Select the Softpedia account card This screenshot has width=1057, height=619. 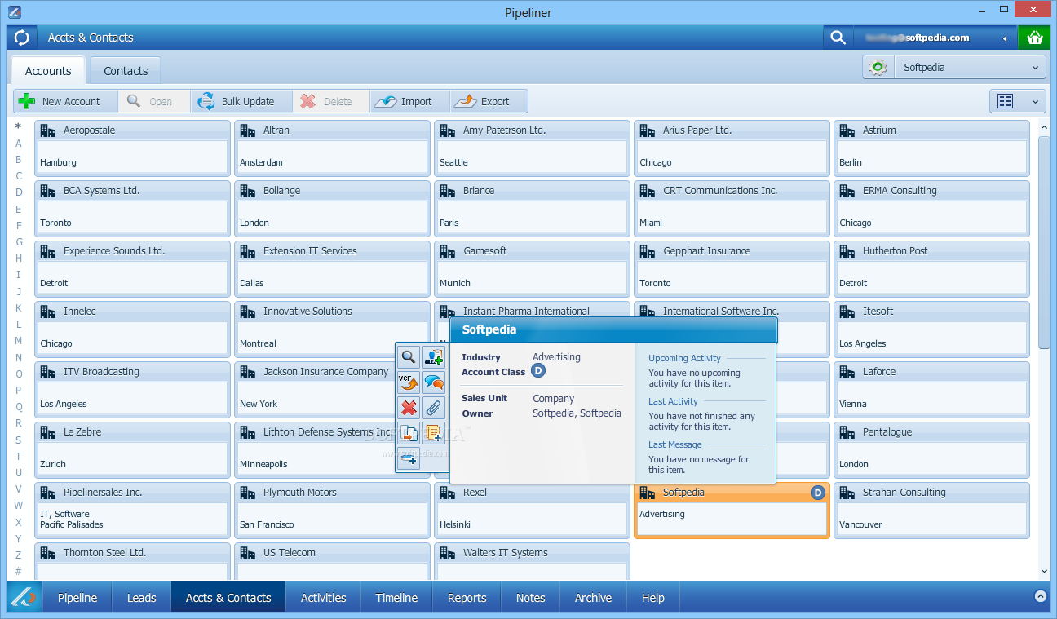click(732, 510)
